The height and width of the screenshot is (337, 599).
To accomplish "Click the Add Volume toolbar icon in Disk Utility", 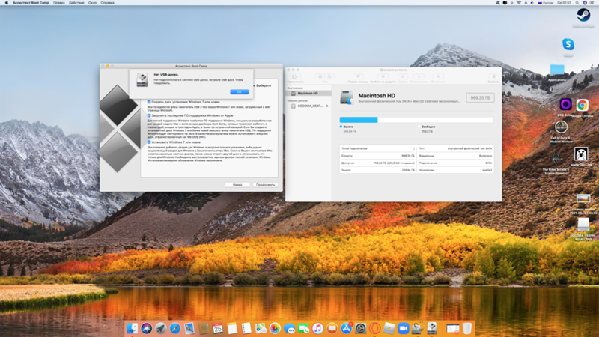I will point(320,76).
